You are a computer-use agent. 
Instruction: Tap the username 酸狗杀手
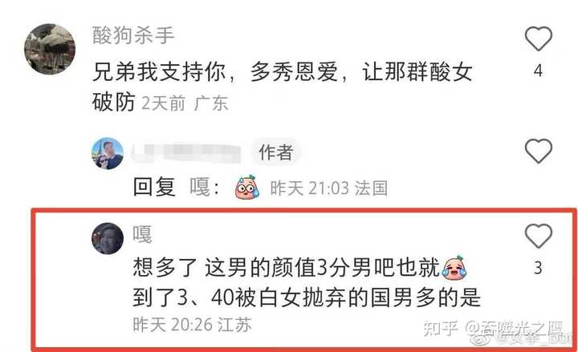pos(133,35)
